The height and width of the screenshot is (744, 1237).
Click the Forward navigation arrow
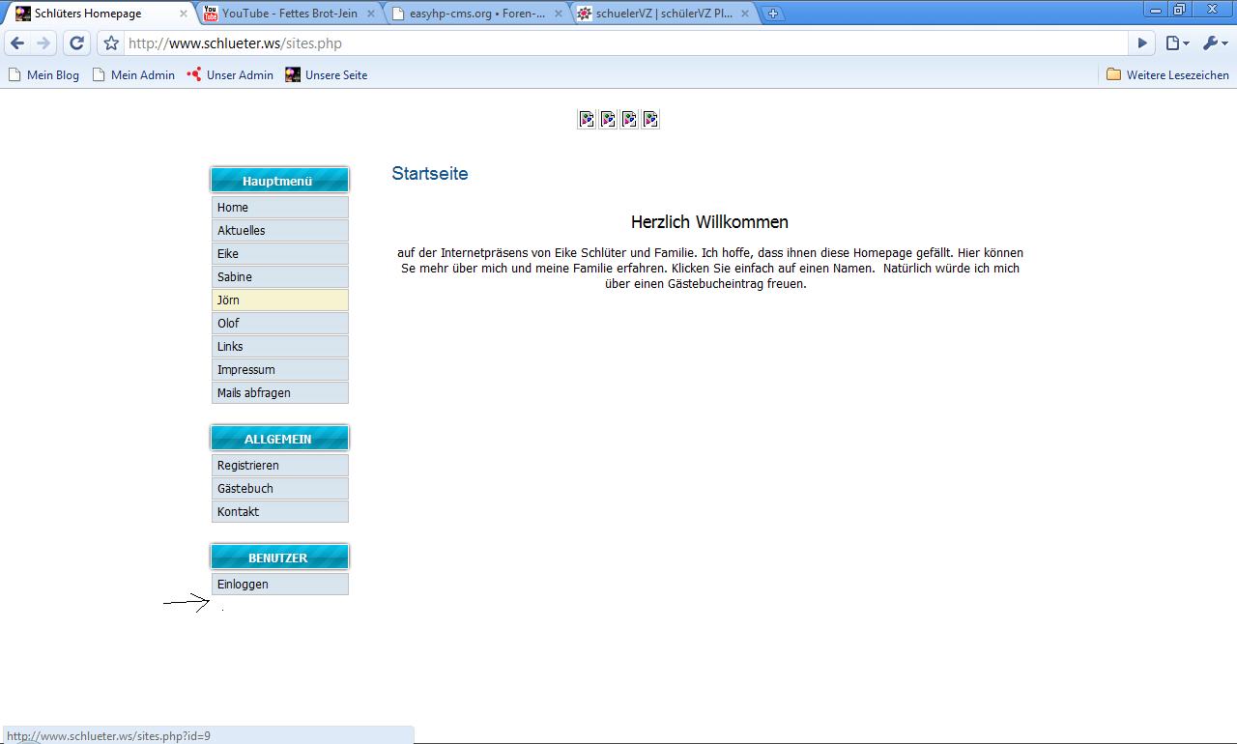pyautogui.click(x=43, y=43)
